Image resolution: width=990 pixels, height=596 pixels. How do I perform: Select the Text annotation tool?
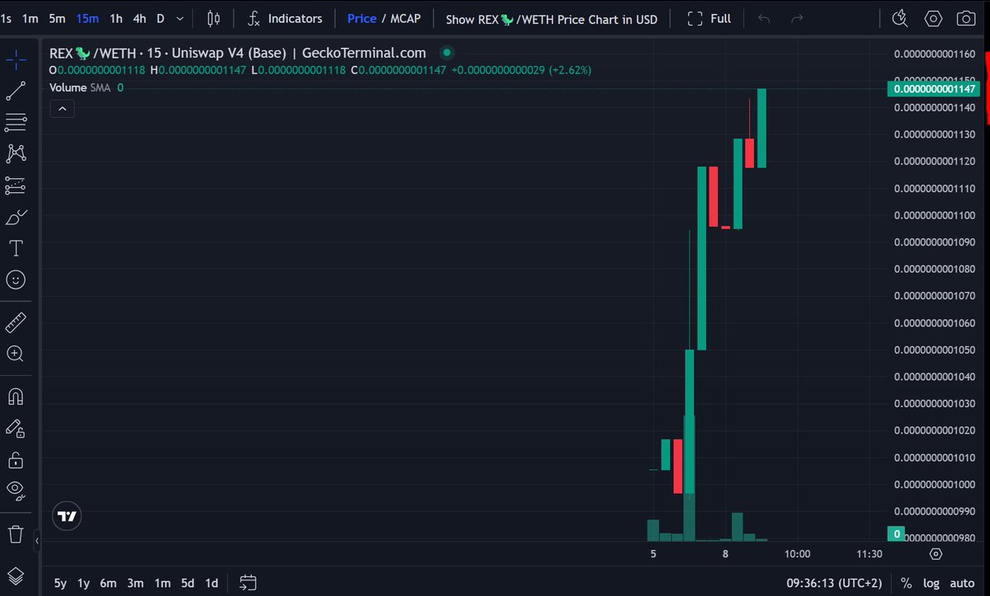pos(16,249)
